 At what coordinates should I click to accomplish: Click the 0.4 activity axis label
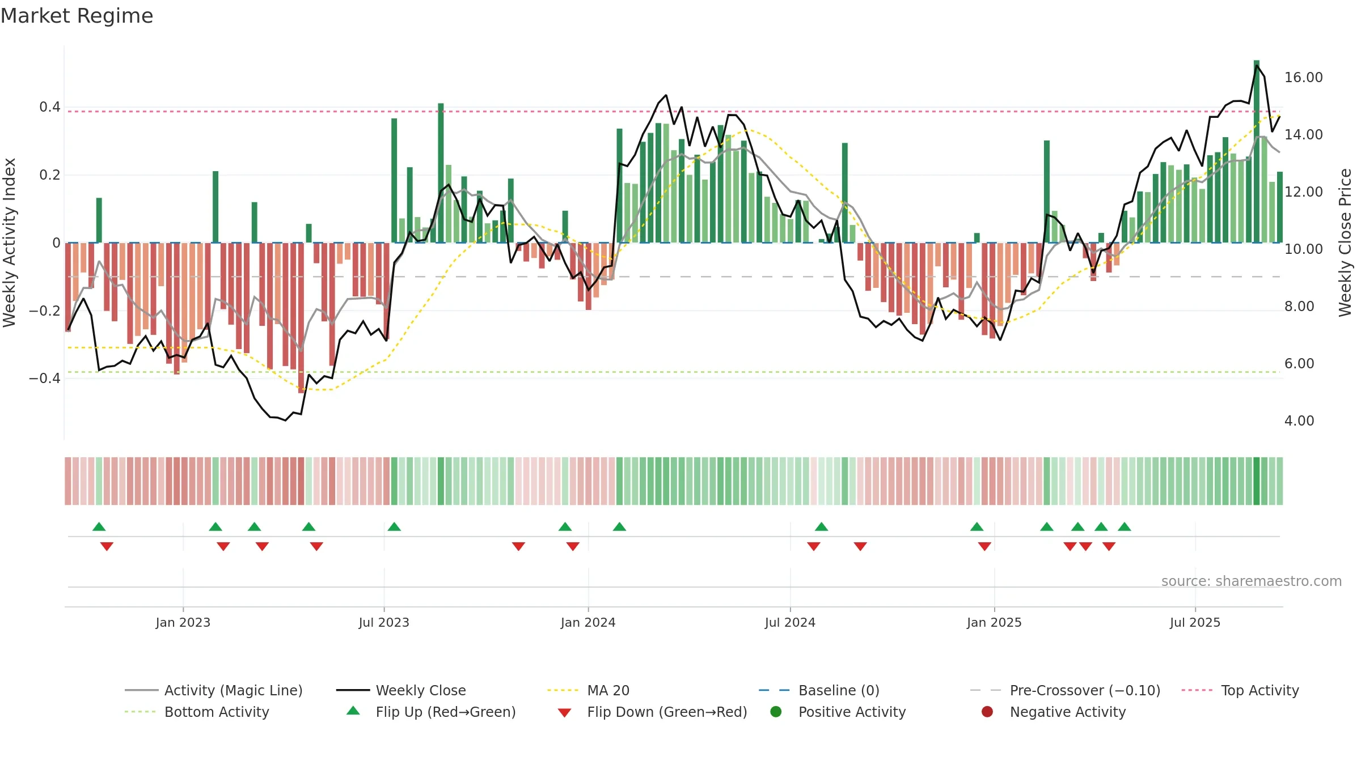[x=50, y=107]
